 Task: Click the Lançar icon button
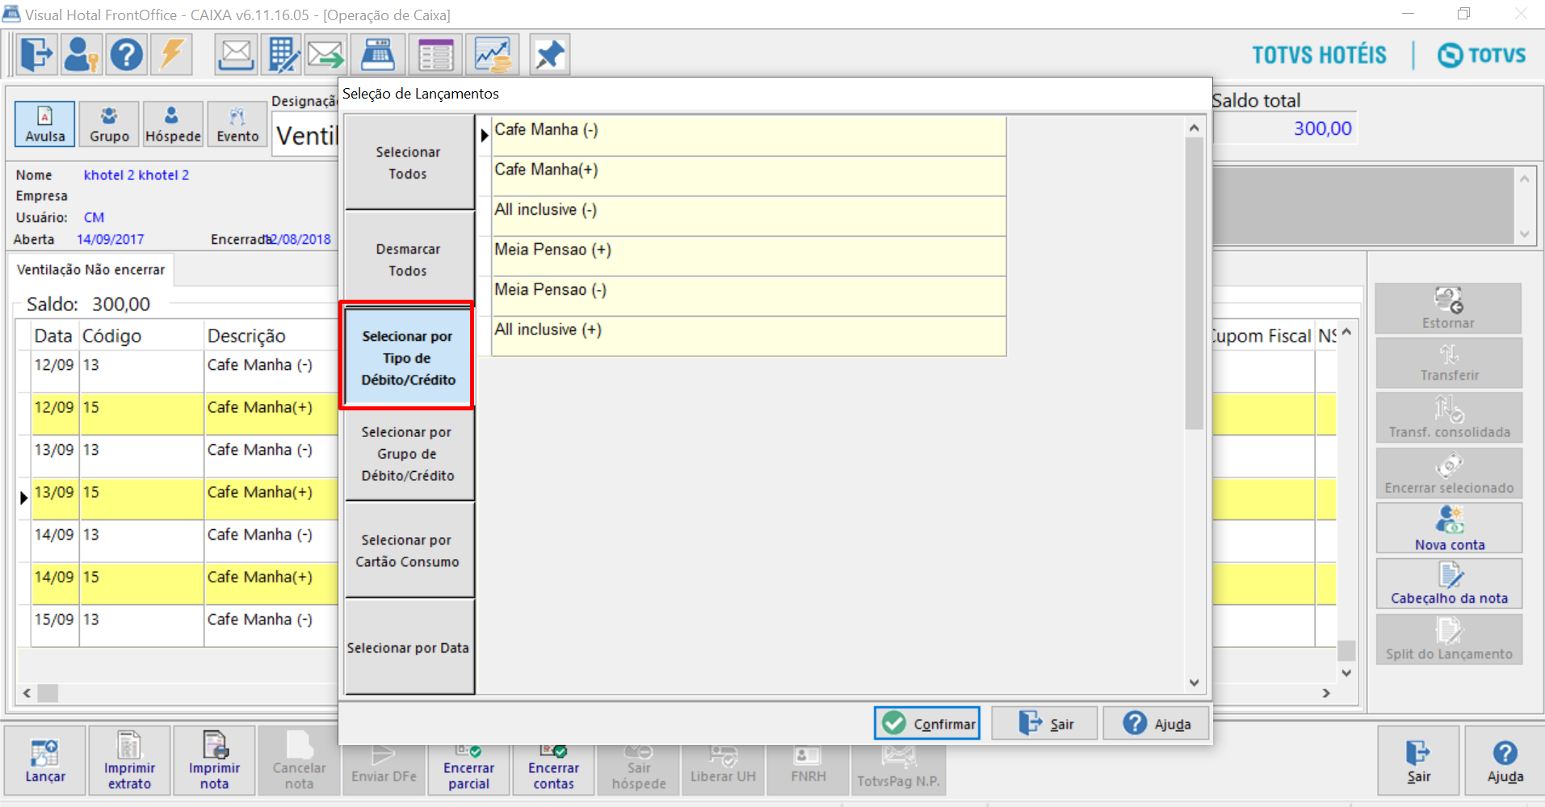coord(45,761)
